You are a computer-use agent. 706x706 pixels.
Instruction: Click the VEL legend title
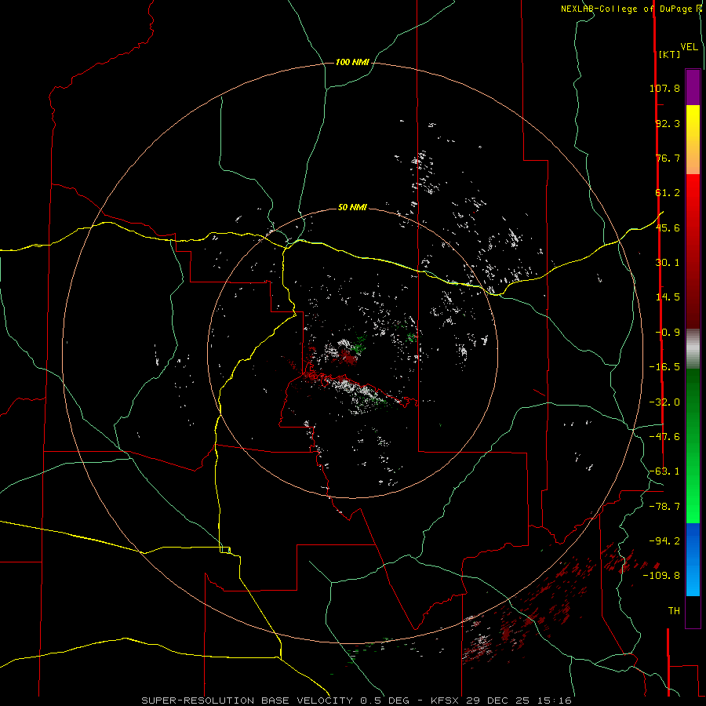690,47
